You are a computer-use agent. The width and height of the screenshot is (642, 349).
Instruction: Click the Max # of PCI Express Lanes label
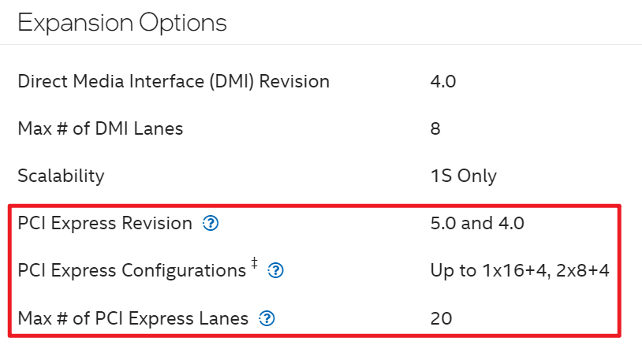133,319
